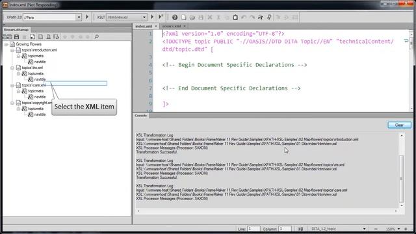Click the 'Begin Document Specific Declarations' comment
Viewport: 416px width, 234px height.
click(x=235, y=65)
